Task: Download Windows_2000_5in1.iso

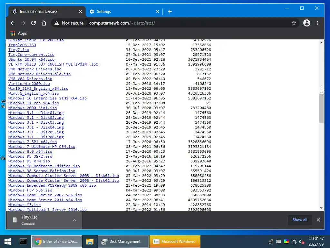Action: [x=33, y=108]
